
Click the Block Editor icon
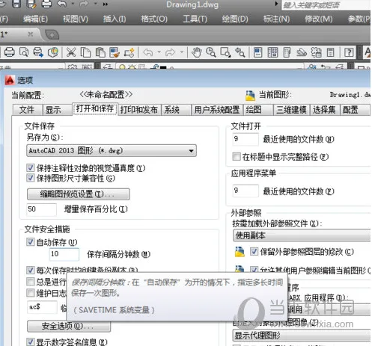(x=129, y=52)
